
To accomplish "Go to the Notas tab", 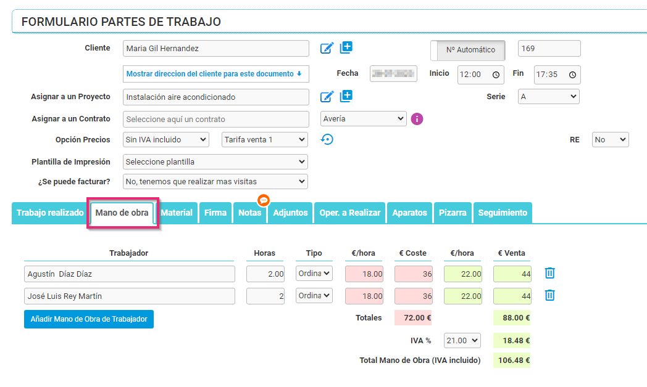I will coord(250,213).
